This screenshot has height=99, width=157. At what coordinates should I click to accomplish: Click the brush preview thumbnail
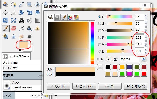click(x=7, y=86)
